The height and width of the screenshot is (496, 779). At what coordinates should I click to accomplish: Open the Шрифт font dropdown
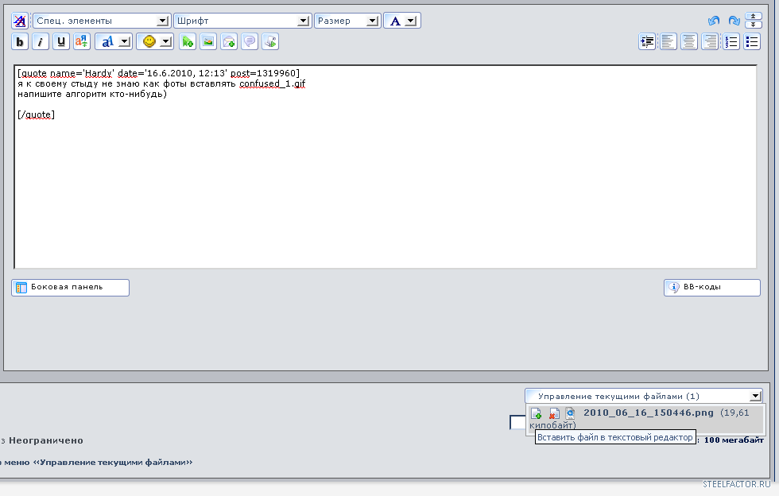click(242, 21)
